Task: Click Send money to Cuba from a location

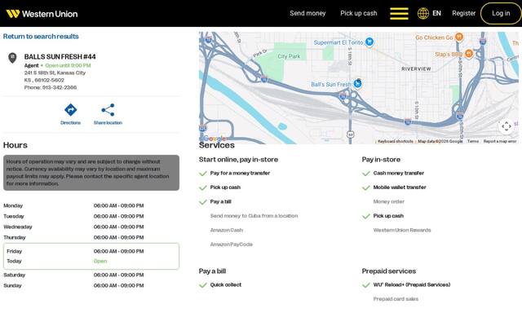Action: 254,216
